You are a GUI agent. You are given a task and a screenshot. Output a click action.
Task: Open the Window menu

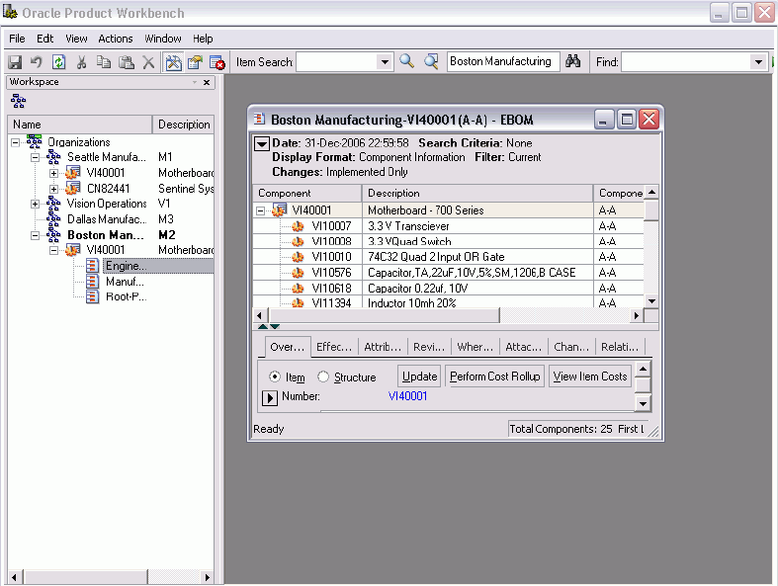click(163, 39)
